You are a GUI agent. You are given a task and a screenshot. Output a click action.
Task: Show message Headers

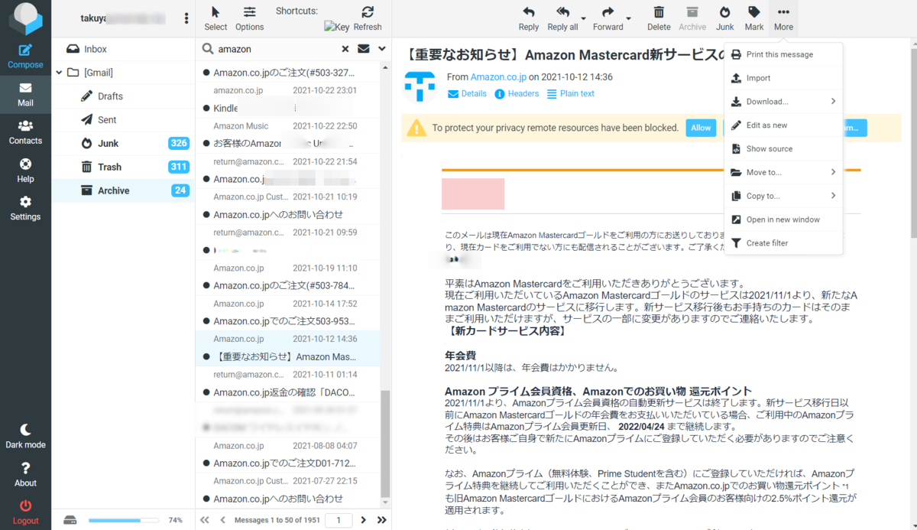pyautogui.click(x=517, y=94)
